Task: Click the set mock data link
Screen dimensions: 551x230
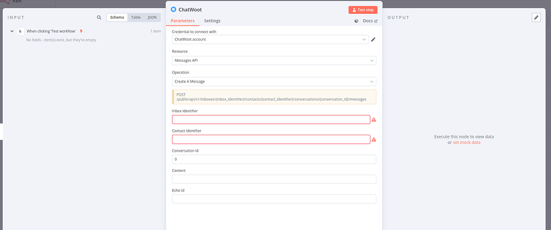Action: point(466,143)
